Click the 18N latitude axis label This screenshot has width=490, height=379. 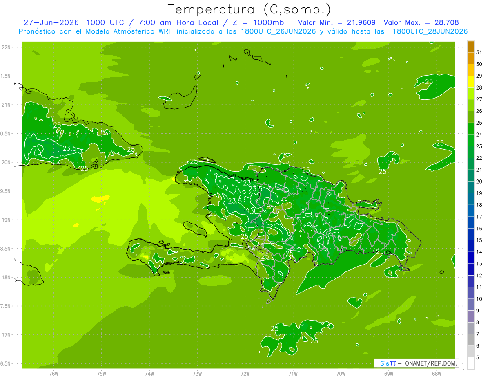tap(7, 277)
